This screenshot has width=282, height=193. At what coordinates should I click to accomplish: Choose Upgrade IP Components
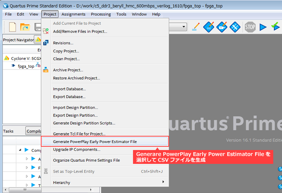(x=105, y=149)
